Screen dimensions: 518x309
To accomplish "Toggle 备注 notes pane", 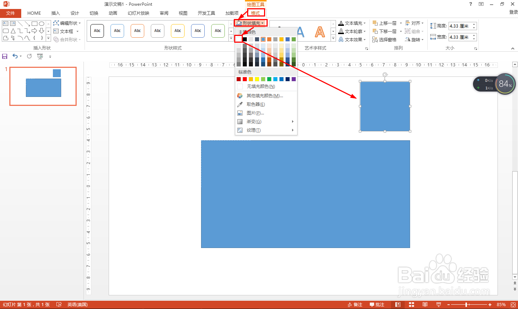I will [x=355, y=305].
